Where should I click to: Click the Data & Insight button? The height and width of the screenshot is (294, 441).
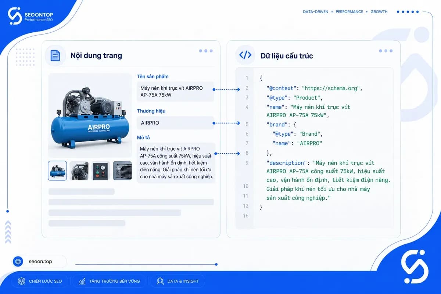178,281
